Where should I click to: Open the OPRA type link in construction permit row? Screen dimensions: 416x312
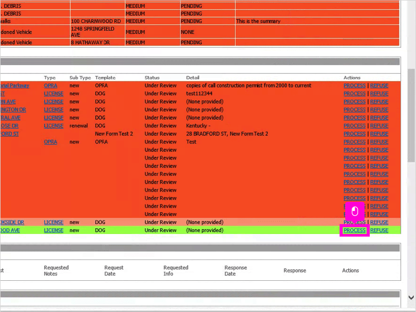[x=50, y=86]
